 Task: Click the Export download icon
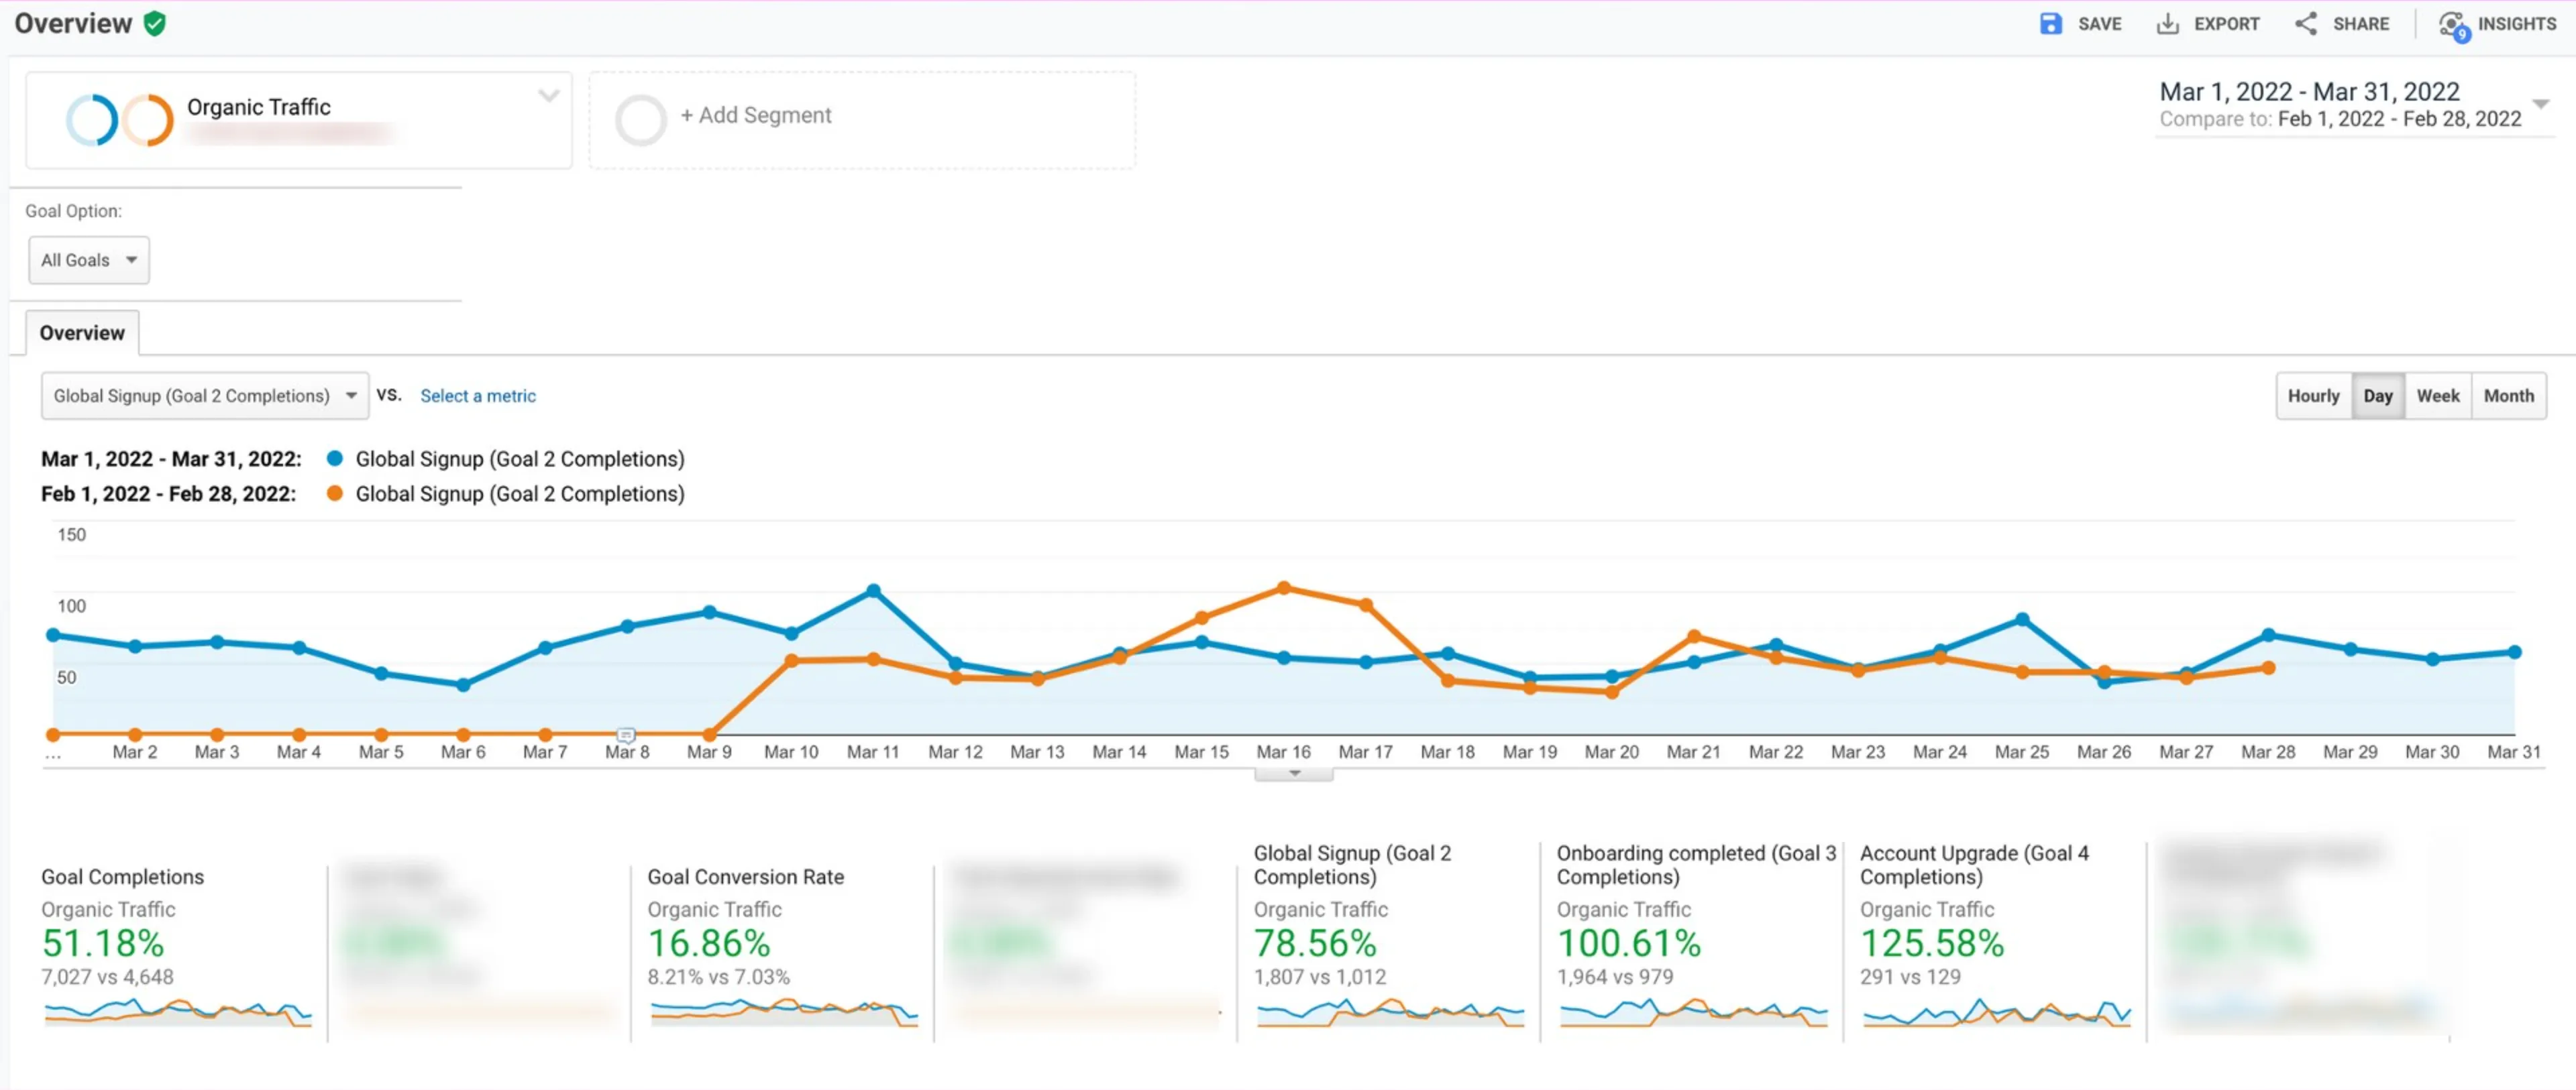pyautogui.click(x=2167, y=24)
